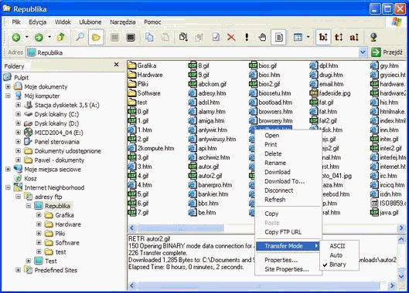Choose Disconnect from context menu
Image resolution: width=409 pixels, height=293 pixels.
click(279, 190)
